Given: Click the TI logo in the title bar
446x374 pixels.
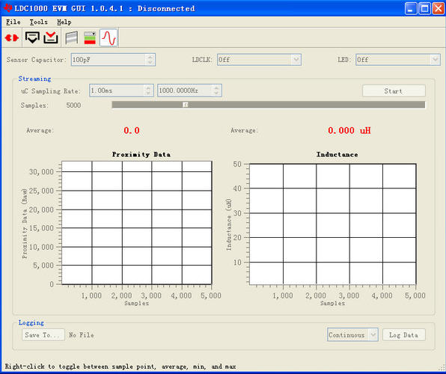Looking at the screenshot, I should 7,8.
